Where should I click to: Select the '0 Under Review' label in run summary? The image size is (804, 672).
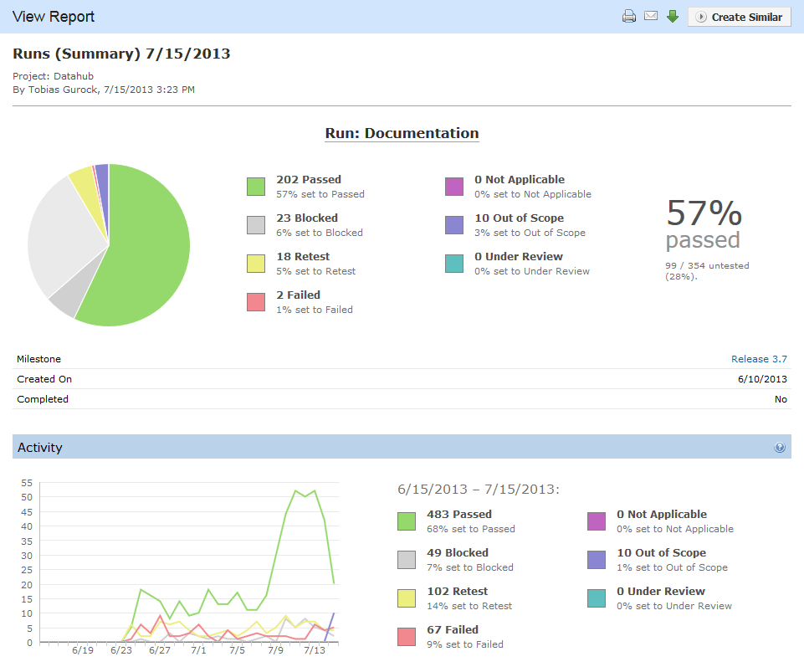click(x=519, y=256)
